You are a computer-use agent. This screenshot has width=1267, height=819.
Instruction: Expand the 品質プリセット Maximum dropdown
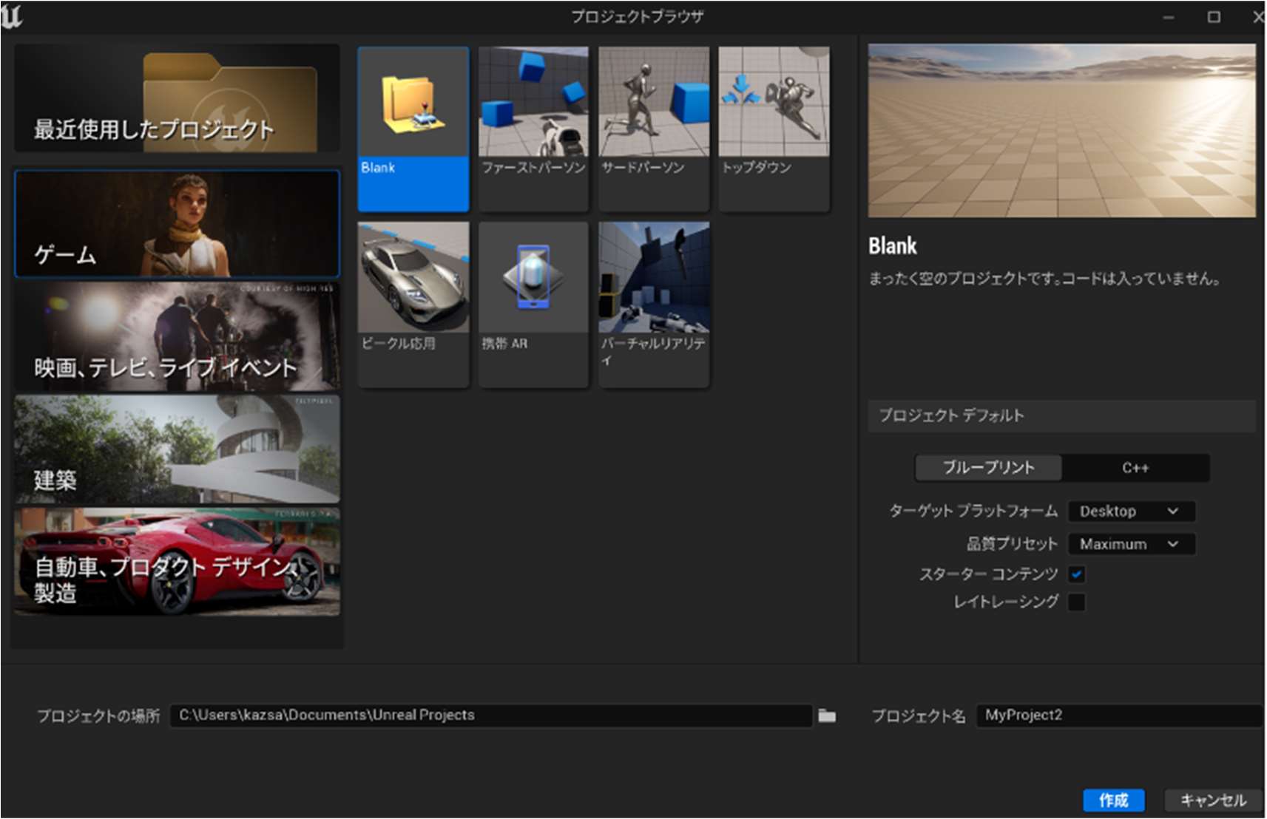point(1131,545)
